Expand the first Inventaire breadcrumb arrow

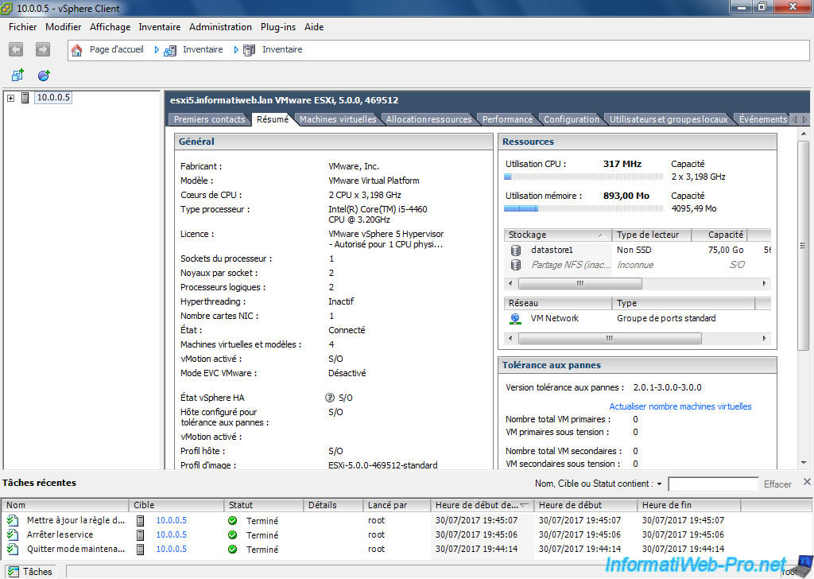(157, 50)
